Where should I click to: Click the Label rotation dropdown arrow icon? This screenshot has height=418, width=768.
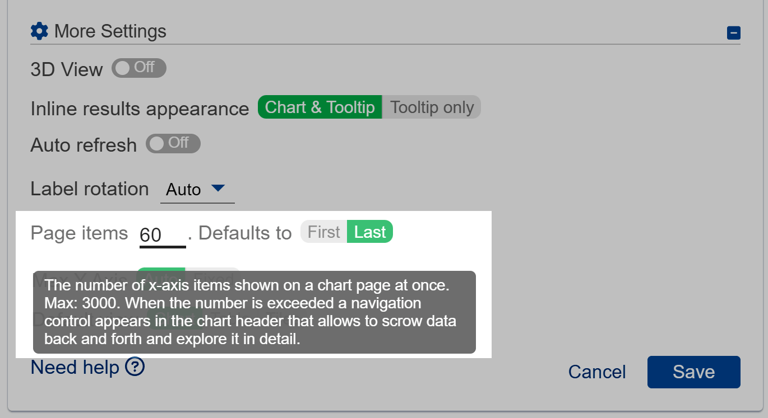coord(220,188)
